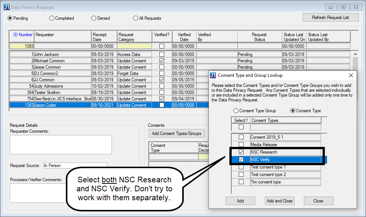Check the Tim consent type box
Screen dimensions: 366x217
tap(241, 182)
